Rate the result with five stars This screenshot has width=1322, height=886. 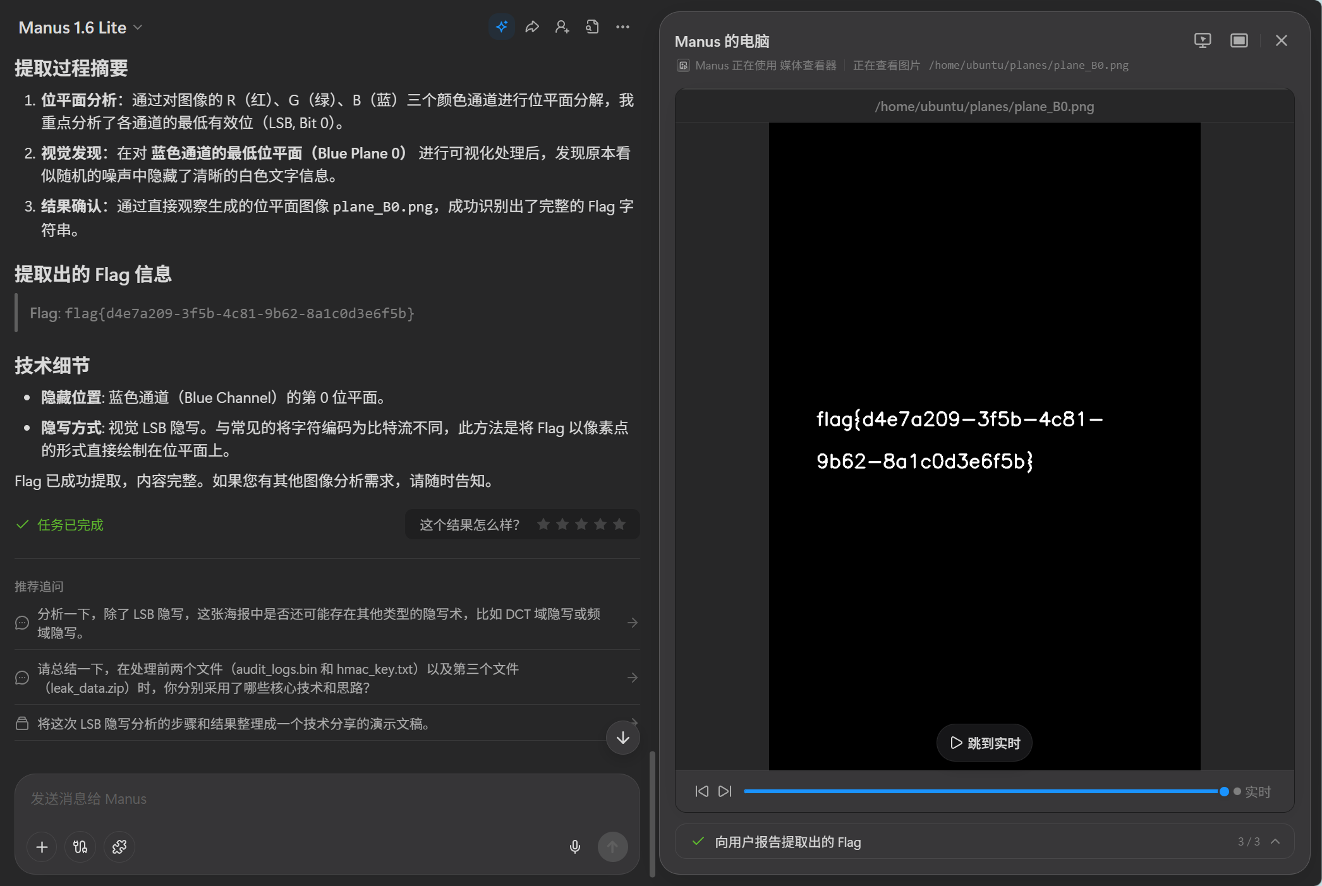coord(619,524)
